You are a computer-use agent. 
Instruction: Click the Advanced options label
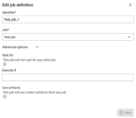tap(15, 47)
